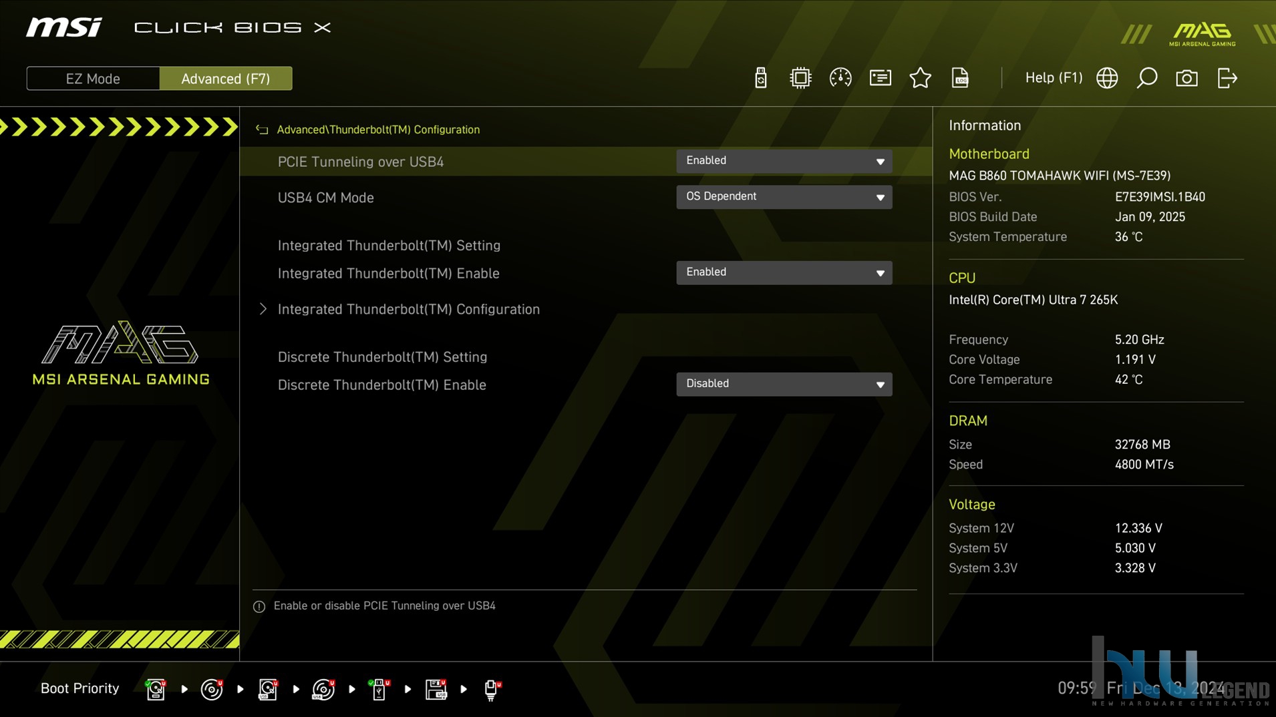Select PCIE Tunneling over USB4 row label

(361, 162)
